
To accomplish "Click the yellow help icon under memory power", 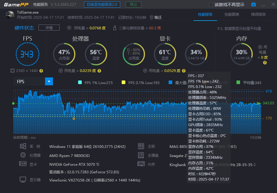I will (264, 63).
